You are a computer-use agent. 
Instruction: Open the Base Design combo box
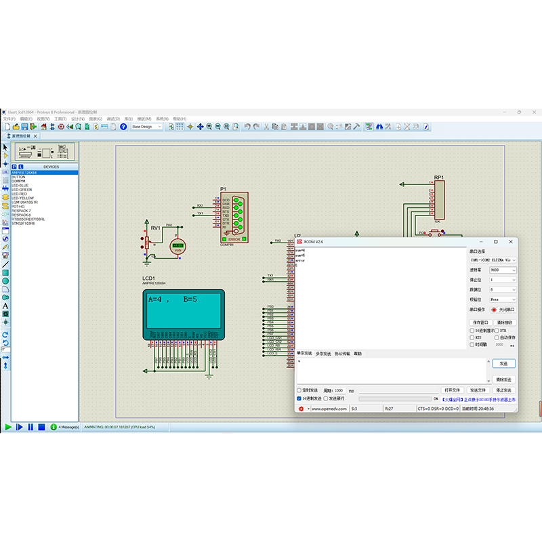click(148, 127)
